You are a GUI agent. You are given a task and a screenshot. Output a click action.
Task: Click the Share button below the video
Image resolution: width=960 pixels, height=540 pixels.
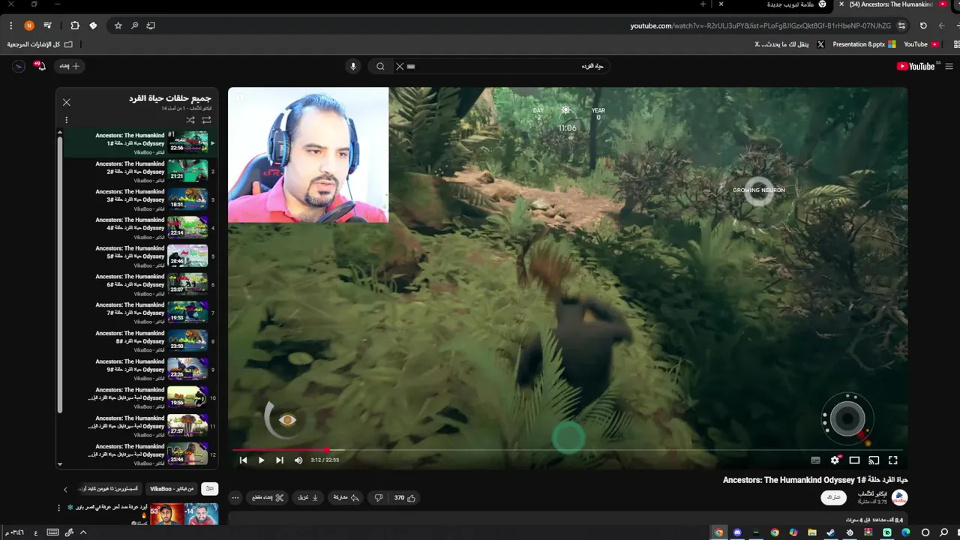point(345,497)
